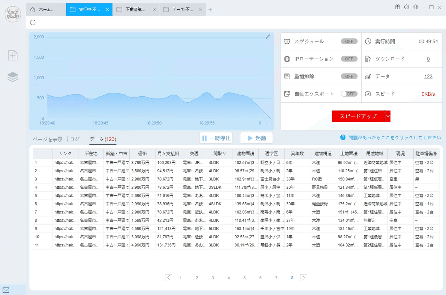Click the gift icon in the title bar
The image size is (446, 295).
[x=397, y=7]
